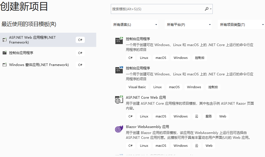
Task: Click Windows tag under C# console template
Action: (180, 58)
